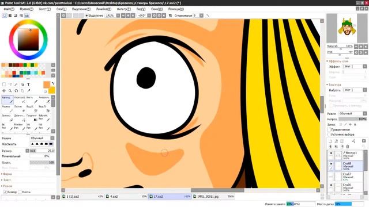Toggle visibility of the Слой8 layer
Screen dimensions: 369x207
[x=331, y=164]
